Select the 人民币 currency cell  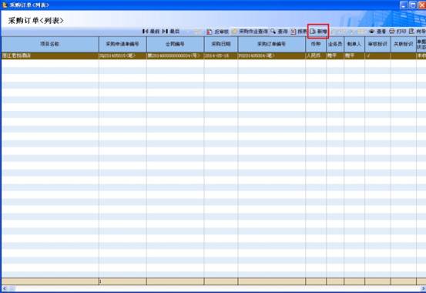[x=316, y=56]
